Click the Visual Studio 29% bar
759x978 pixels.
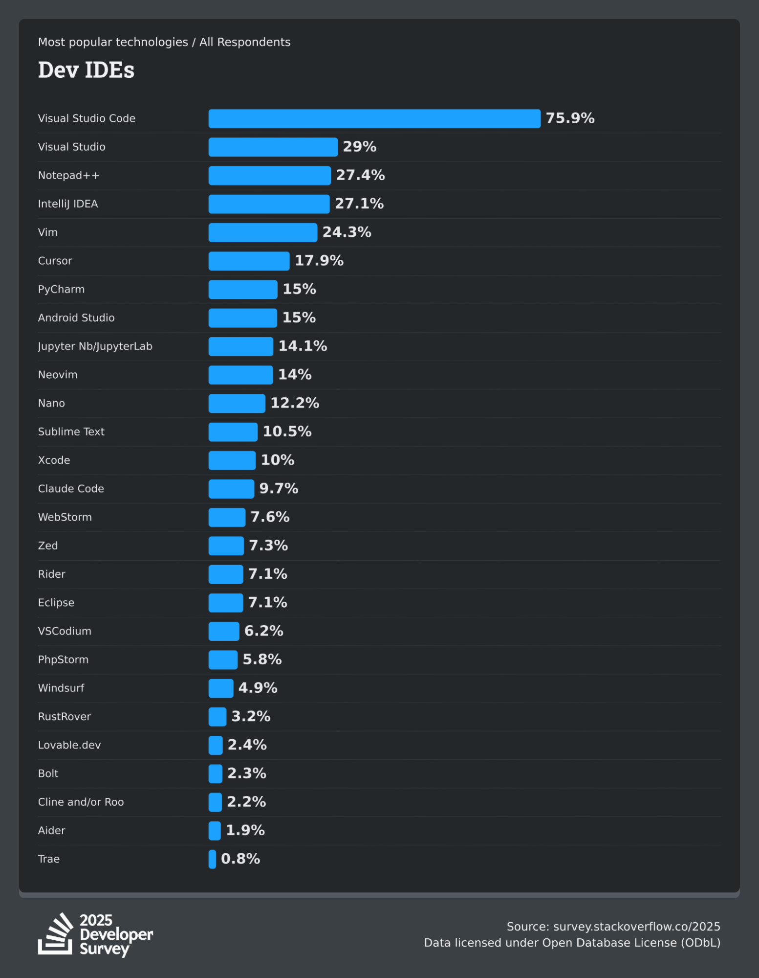(x=273, y=147)
